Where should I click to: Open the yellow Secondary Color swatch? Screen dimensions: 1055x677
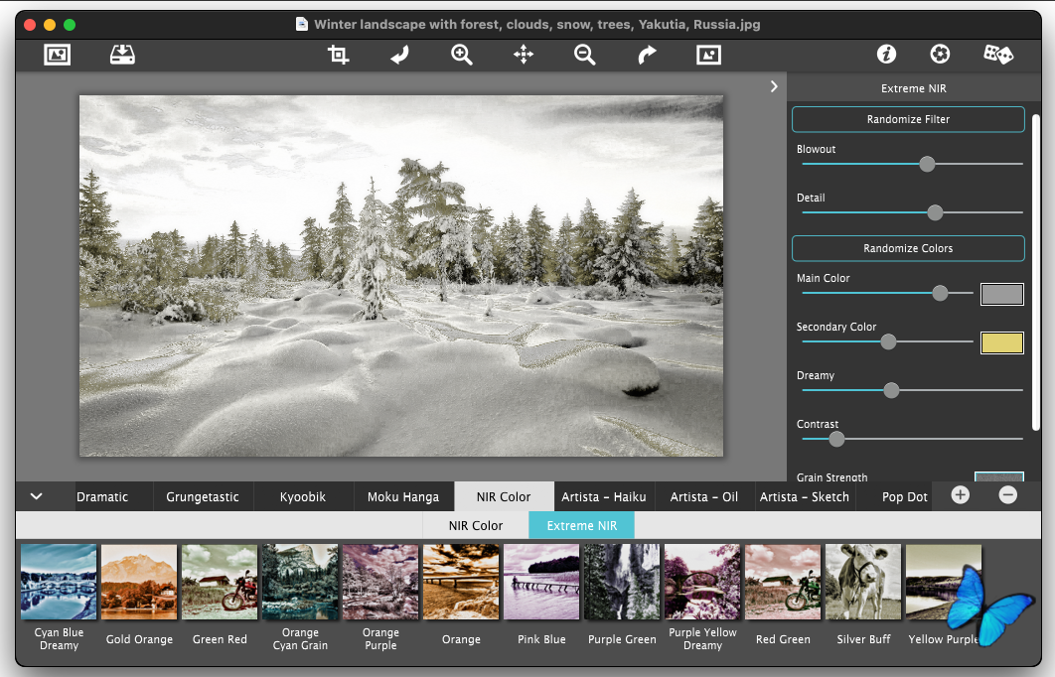1001,343
